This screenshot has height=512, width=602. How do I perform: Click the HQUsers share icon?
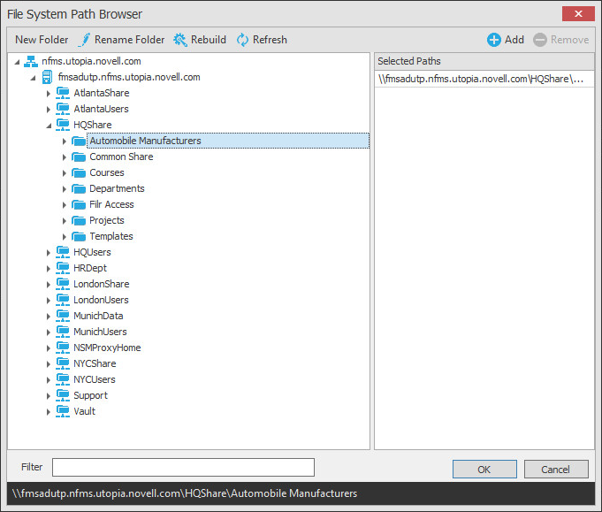pyautogui.click(x=63, y=252)
